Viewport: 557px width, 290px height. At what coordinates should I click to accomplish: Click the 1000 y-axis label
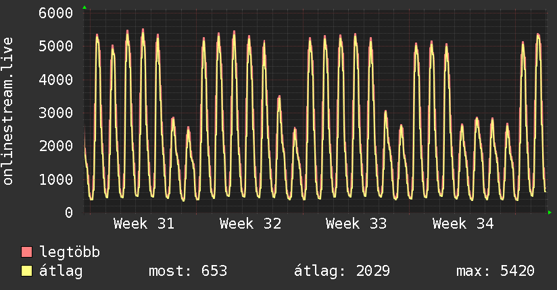[x=56, y=179]
